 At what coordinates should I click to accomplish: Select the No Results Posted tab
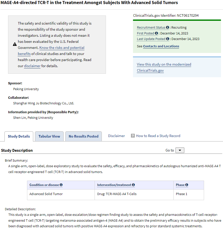83,136
